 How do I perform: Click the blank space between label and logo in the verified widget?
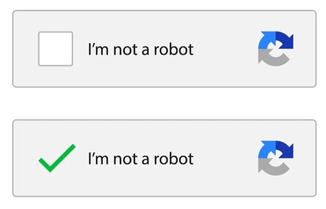(226, 159)
